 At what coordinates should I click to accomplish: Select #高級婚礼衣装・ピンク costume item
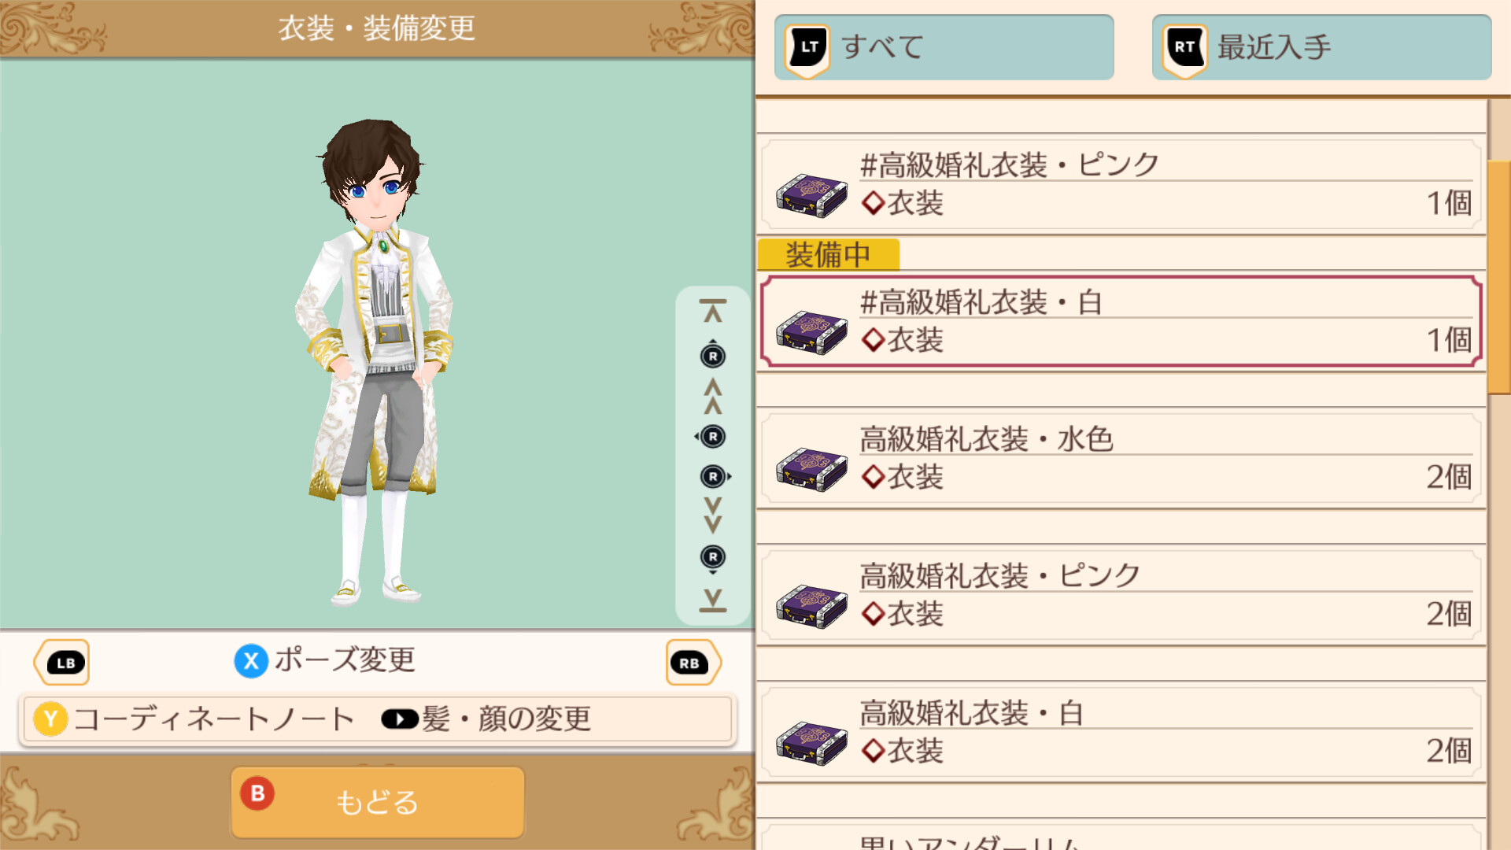click(1121, 185)
